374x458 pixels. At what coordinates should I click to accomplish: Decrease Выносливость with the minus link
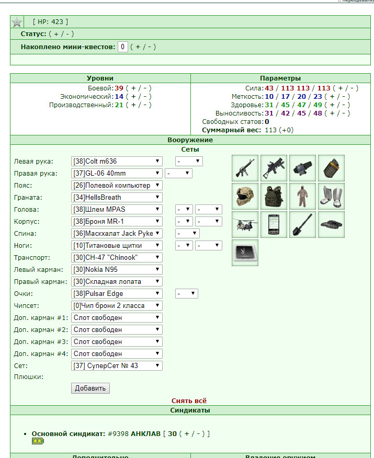pyautogui.click(x=344, y=113)
